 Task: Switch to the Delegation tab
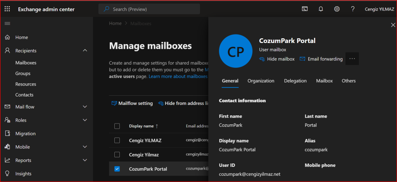pos(295,81)
